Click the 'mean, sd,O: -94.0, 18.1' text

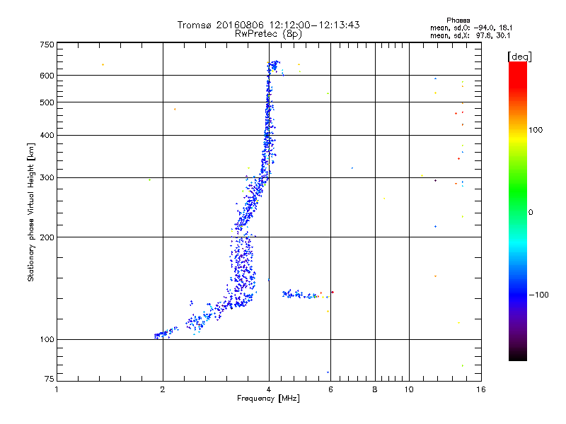coord(471,28)
